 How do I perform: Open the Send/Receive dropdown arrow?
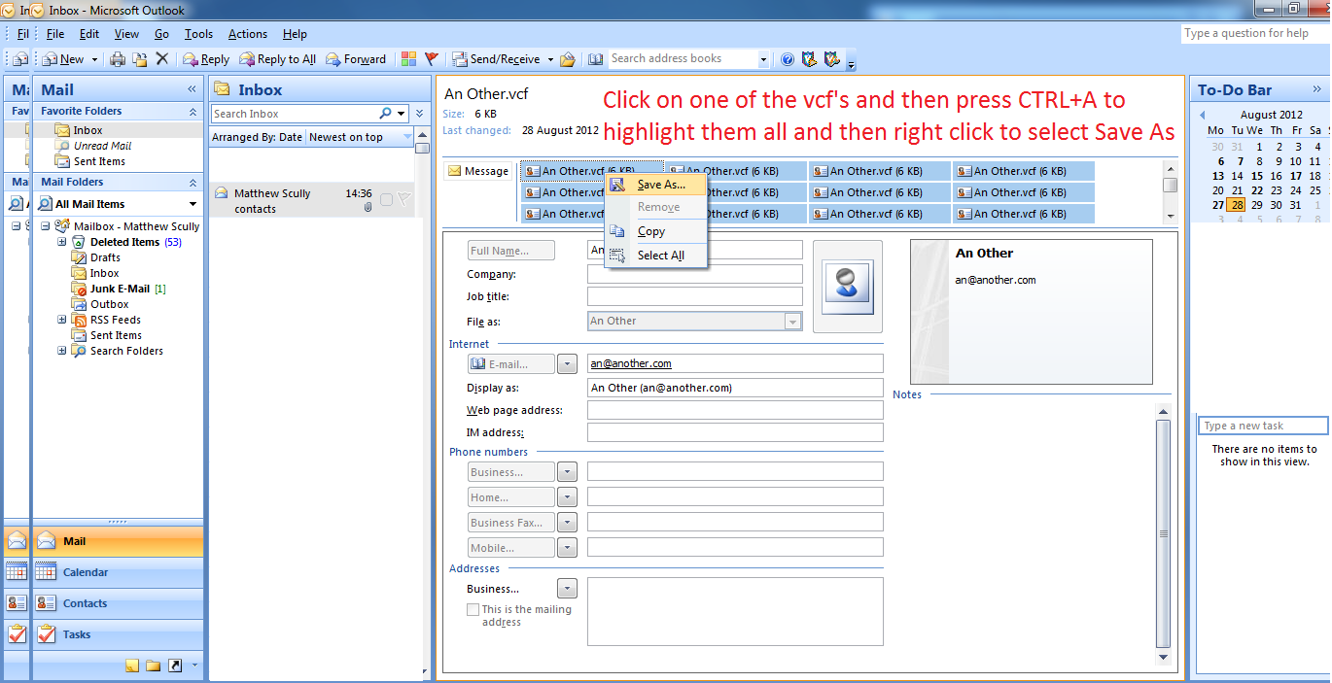click(x=549, y=59)
